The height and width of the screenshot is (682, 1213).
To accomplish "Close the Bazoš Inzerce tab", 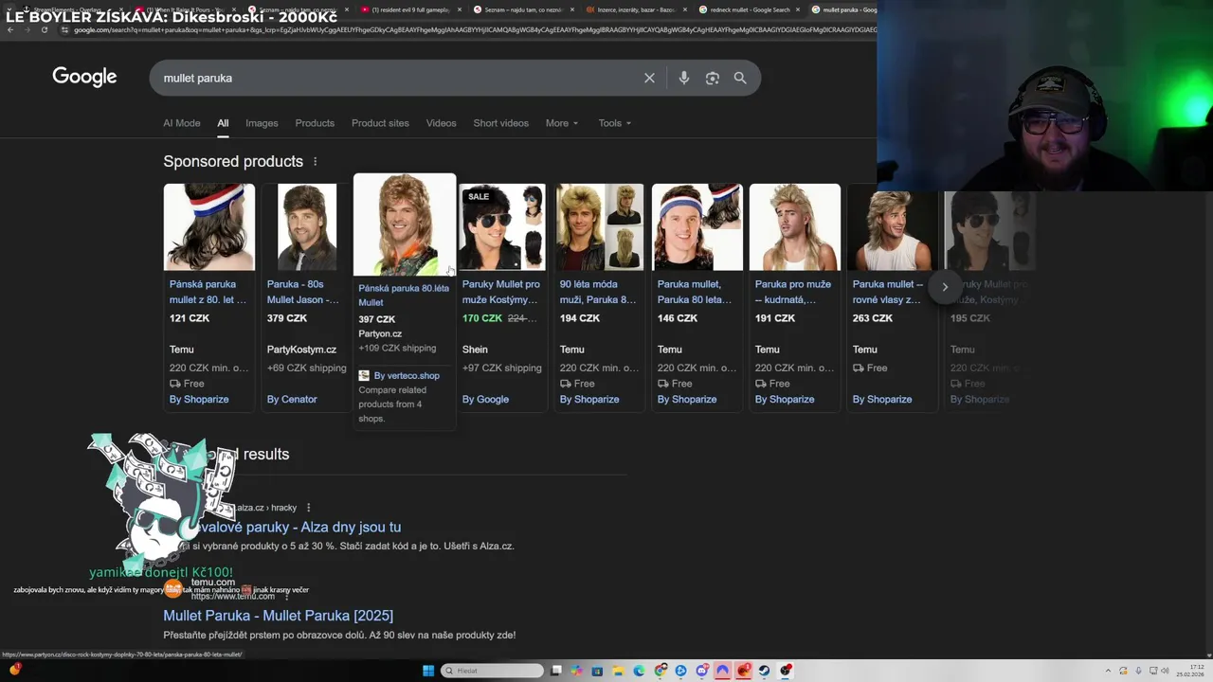I will (x=684, y=9).
